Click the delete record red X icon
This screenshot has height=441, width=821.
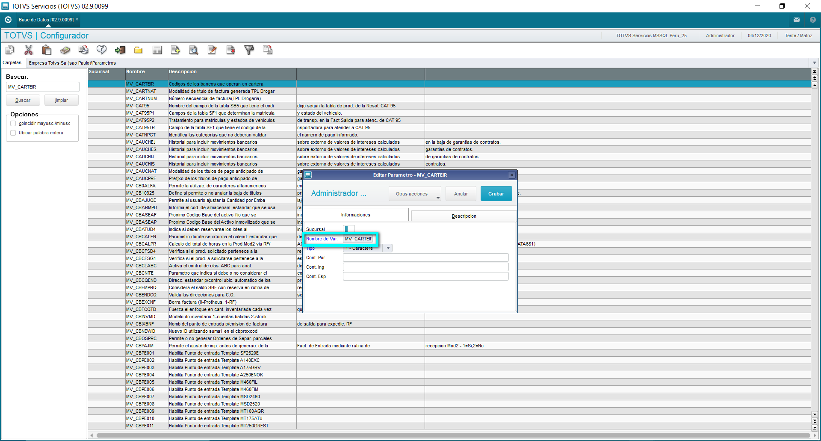point(230,50)
